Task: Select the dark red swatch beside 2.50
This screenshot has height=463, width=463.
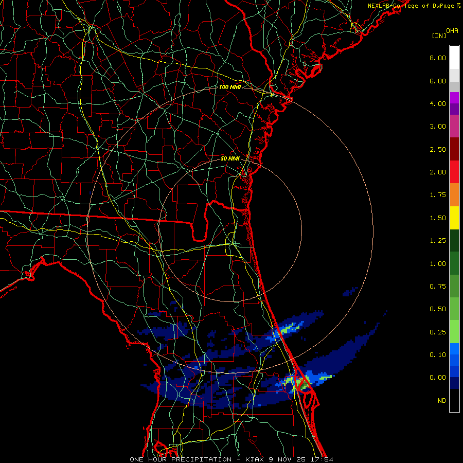Action: tap(454, 149)
